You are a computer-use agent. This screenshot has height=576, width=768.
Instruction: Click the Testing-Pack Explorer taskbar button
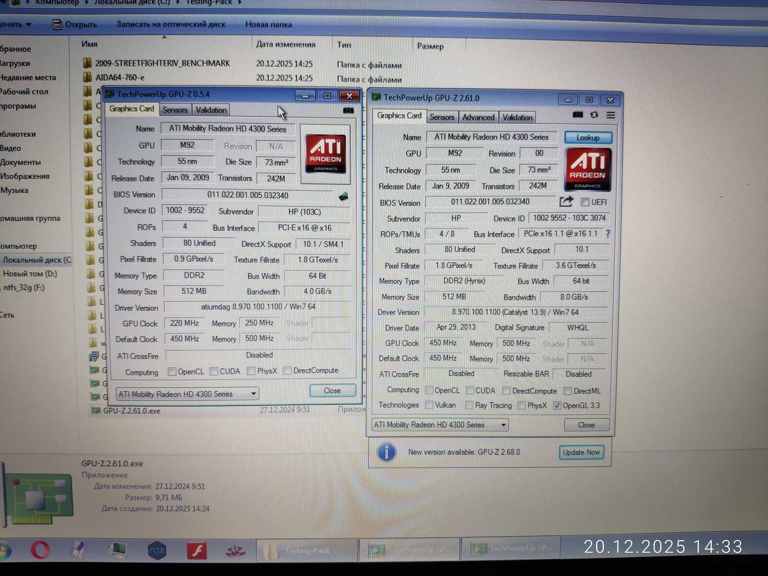point(308,550)
